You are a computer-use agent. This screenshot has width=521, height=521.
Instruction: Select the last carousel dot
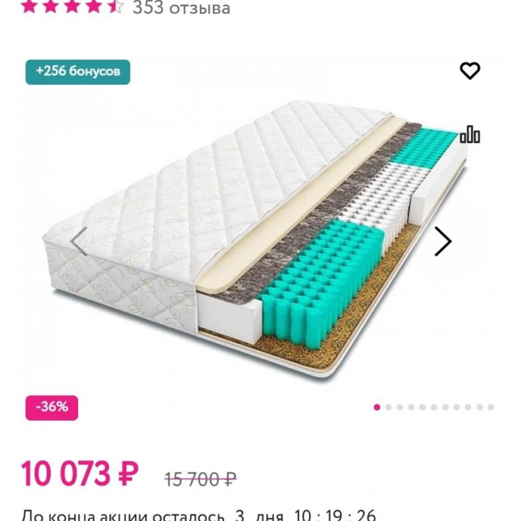point(491,407)
